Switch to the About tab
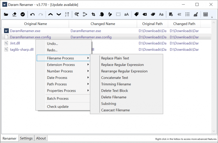Screen dimensions: 218x143 point(41,138)
